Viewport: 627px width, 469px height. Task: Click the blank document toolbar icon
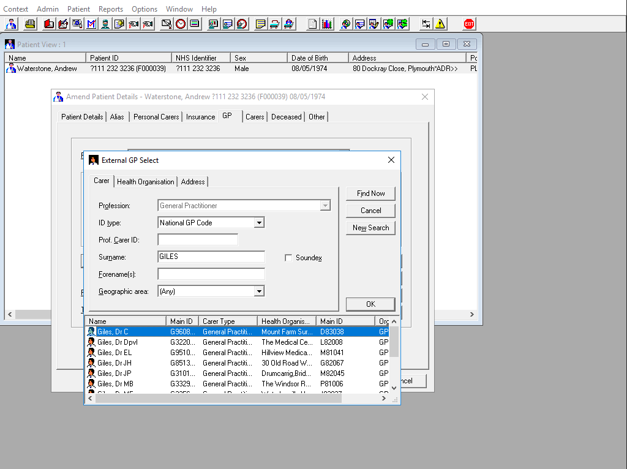pyautogui.click(x=312, y=24)
